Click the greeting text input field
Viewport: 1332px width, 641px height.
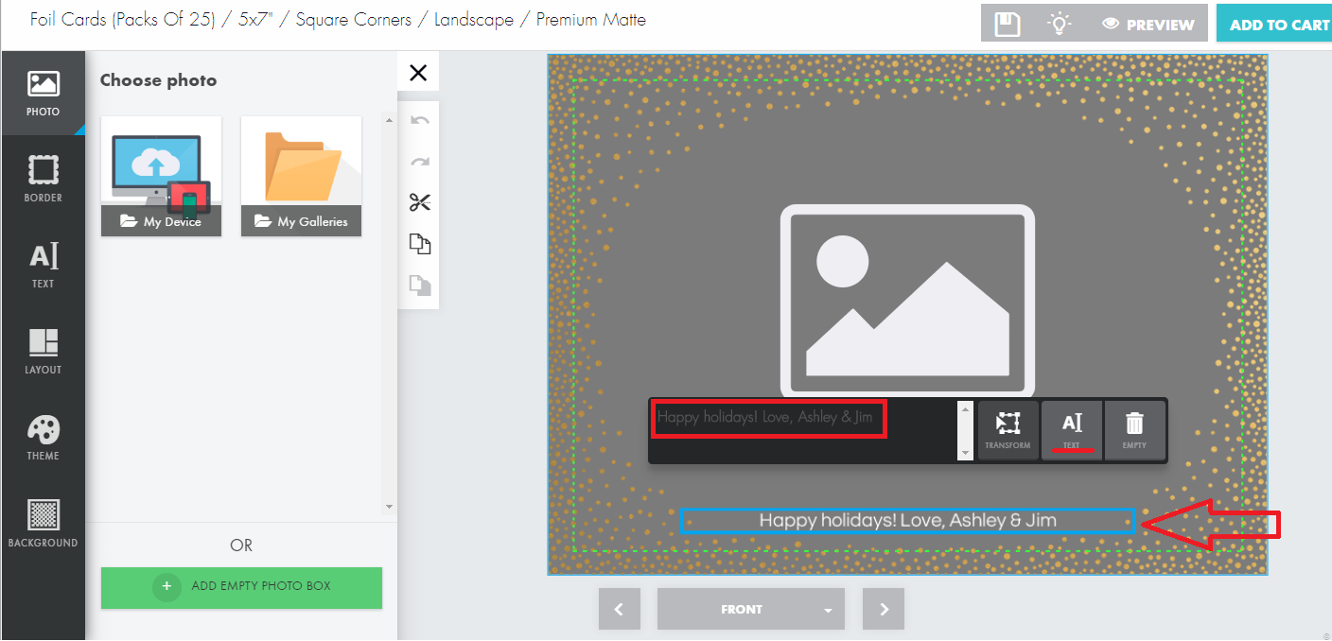point(768,418)
